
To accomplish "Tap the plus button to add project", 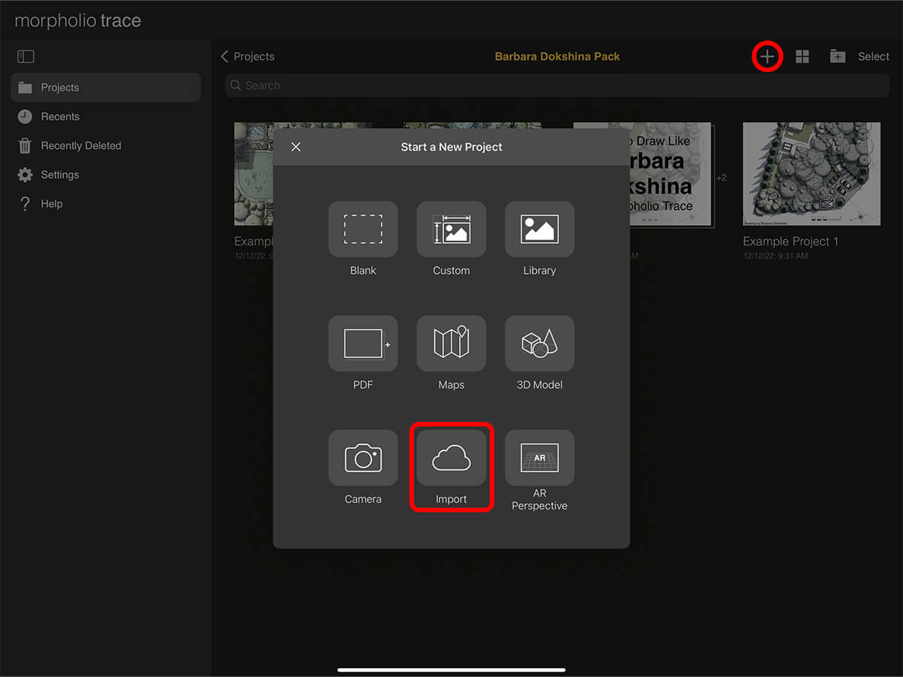I will [x=767, y=56].
